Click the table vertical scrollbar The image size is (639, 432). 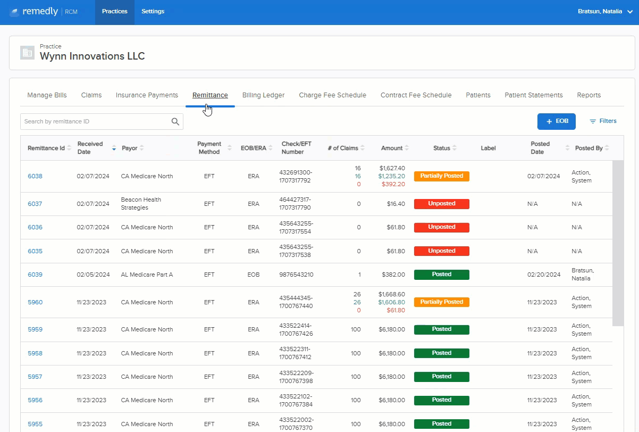click(618, 243)
